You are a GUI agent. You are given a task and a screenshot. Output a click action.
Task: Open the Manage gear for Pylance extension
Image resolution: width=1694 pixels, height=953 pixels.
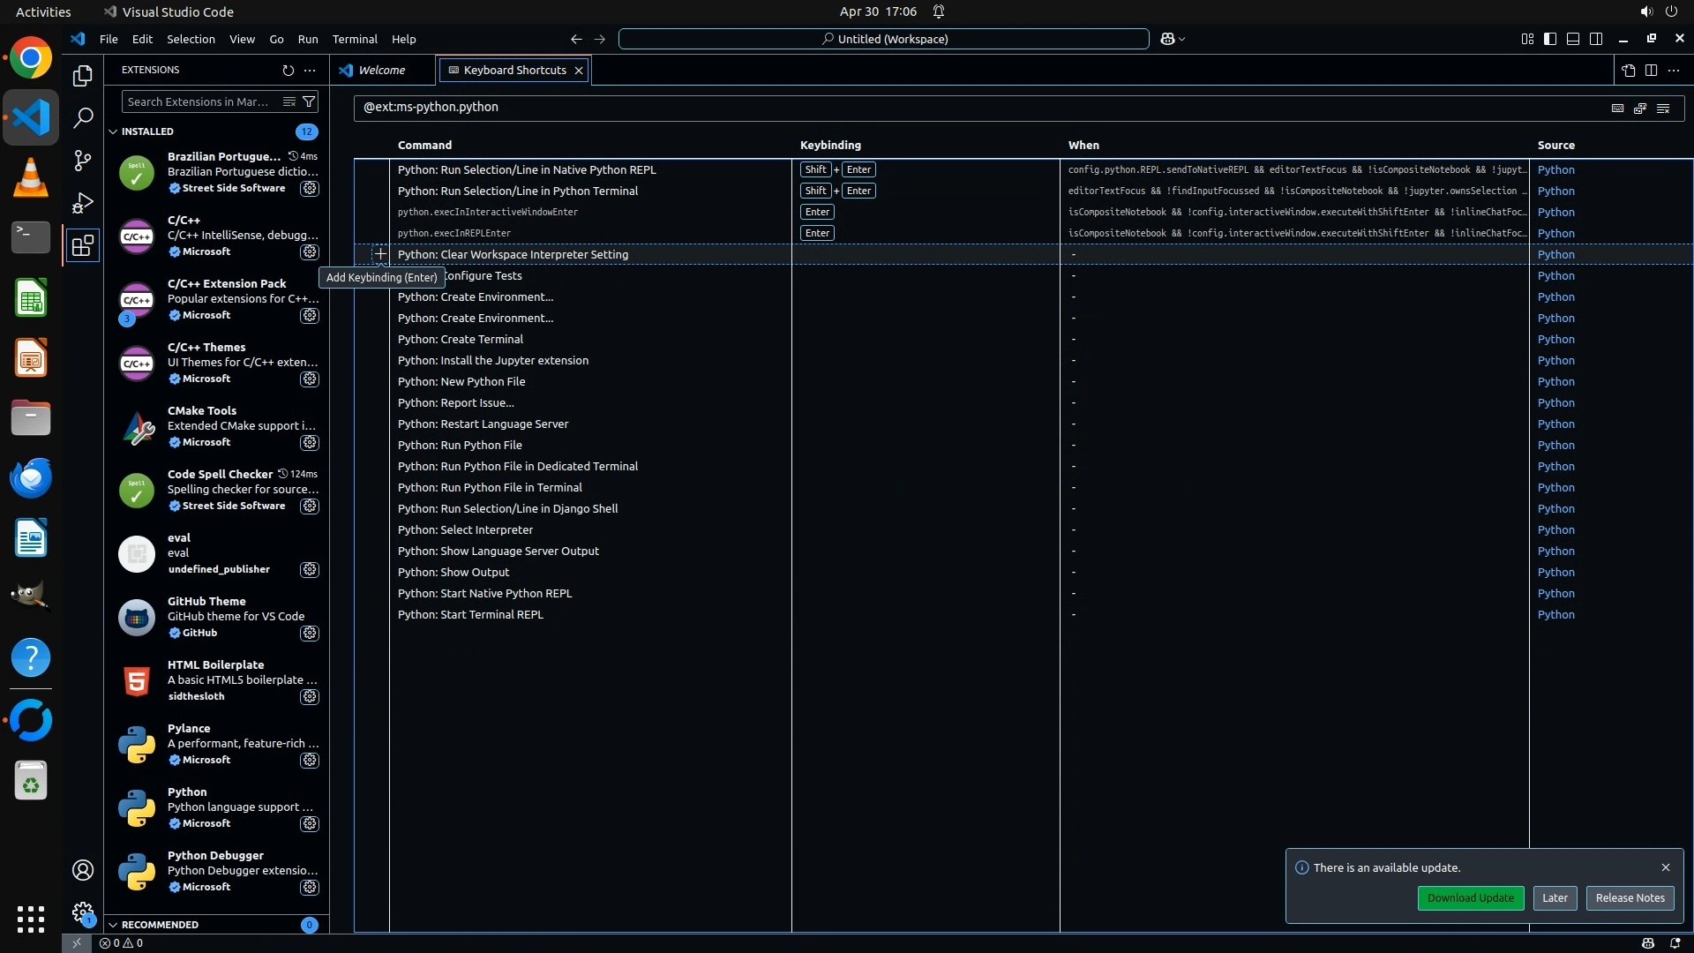click(309, 760)
